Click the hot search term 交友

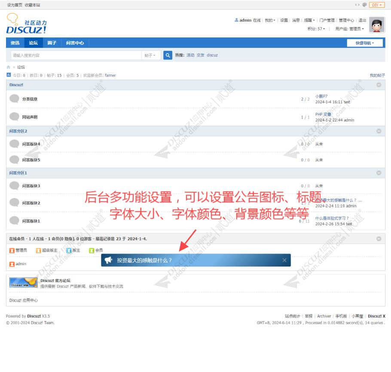click(x=201, y=55)
